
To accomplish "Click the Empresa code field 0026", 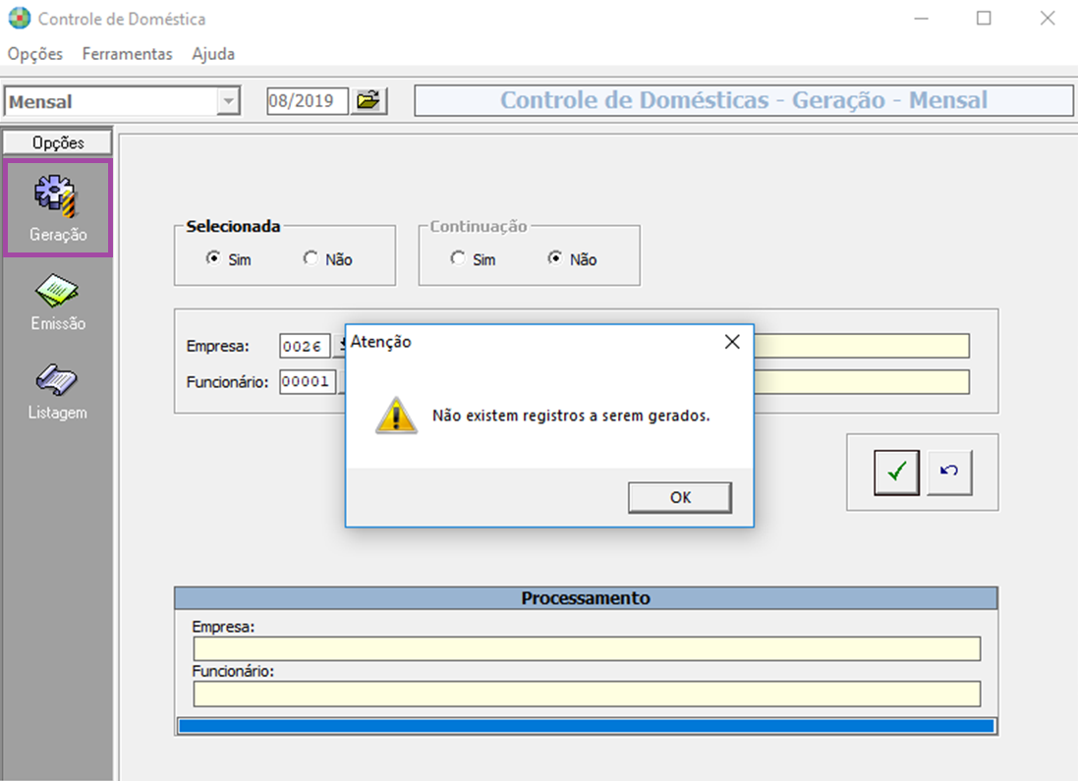I will pyautogui.click(x=305, y=346).
